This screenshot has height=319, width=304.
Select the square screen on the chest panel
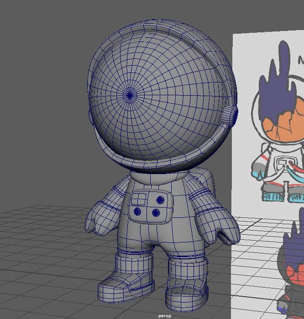click(139, 199)
